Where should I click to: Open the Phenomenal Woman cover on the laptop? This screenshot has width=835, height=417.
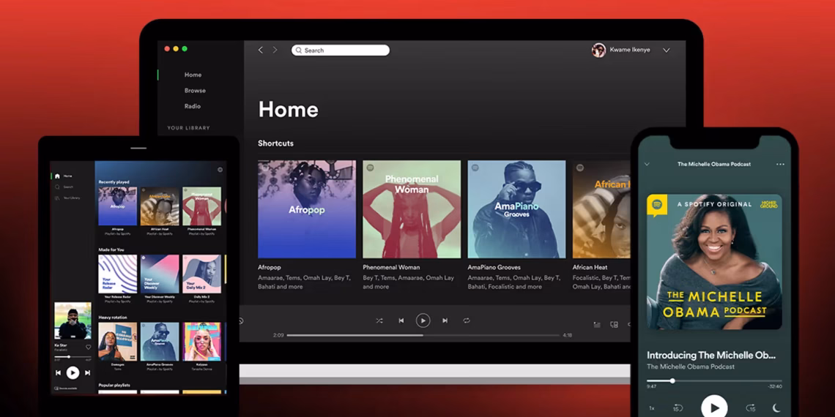tap(412, 209)
